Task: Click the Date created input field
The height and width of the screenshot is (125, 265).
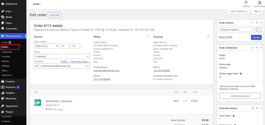Action: 45,46
